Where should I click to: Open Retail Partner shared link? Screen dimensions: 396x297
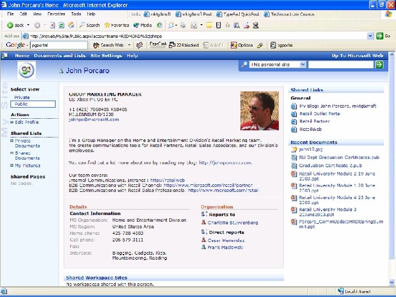315,121
